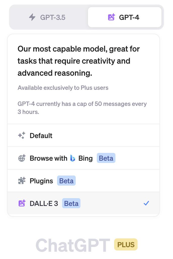Image resolution: width=173 pixels, height=259 pixels.
Task: Select the Browse with Bing option text
Action: 61,158
